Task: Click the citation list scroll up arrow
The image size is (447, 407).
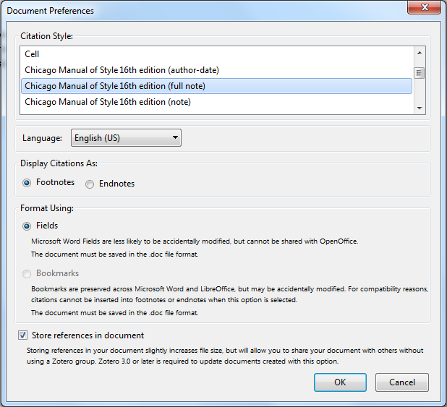Action: pos(420,53)
